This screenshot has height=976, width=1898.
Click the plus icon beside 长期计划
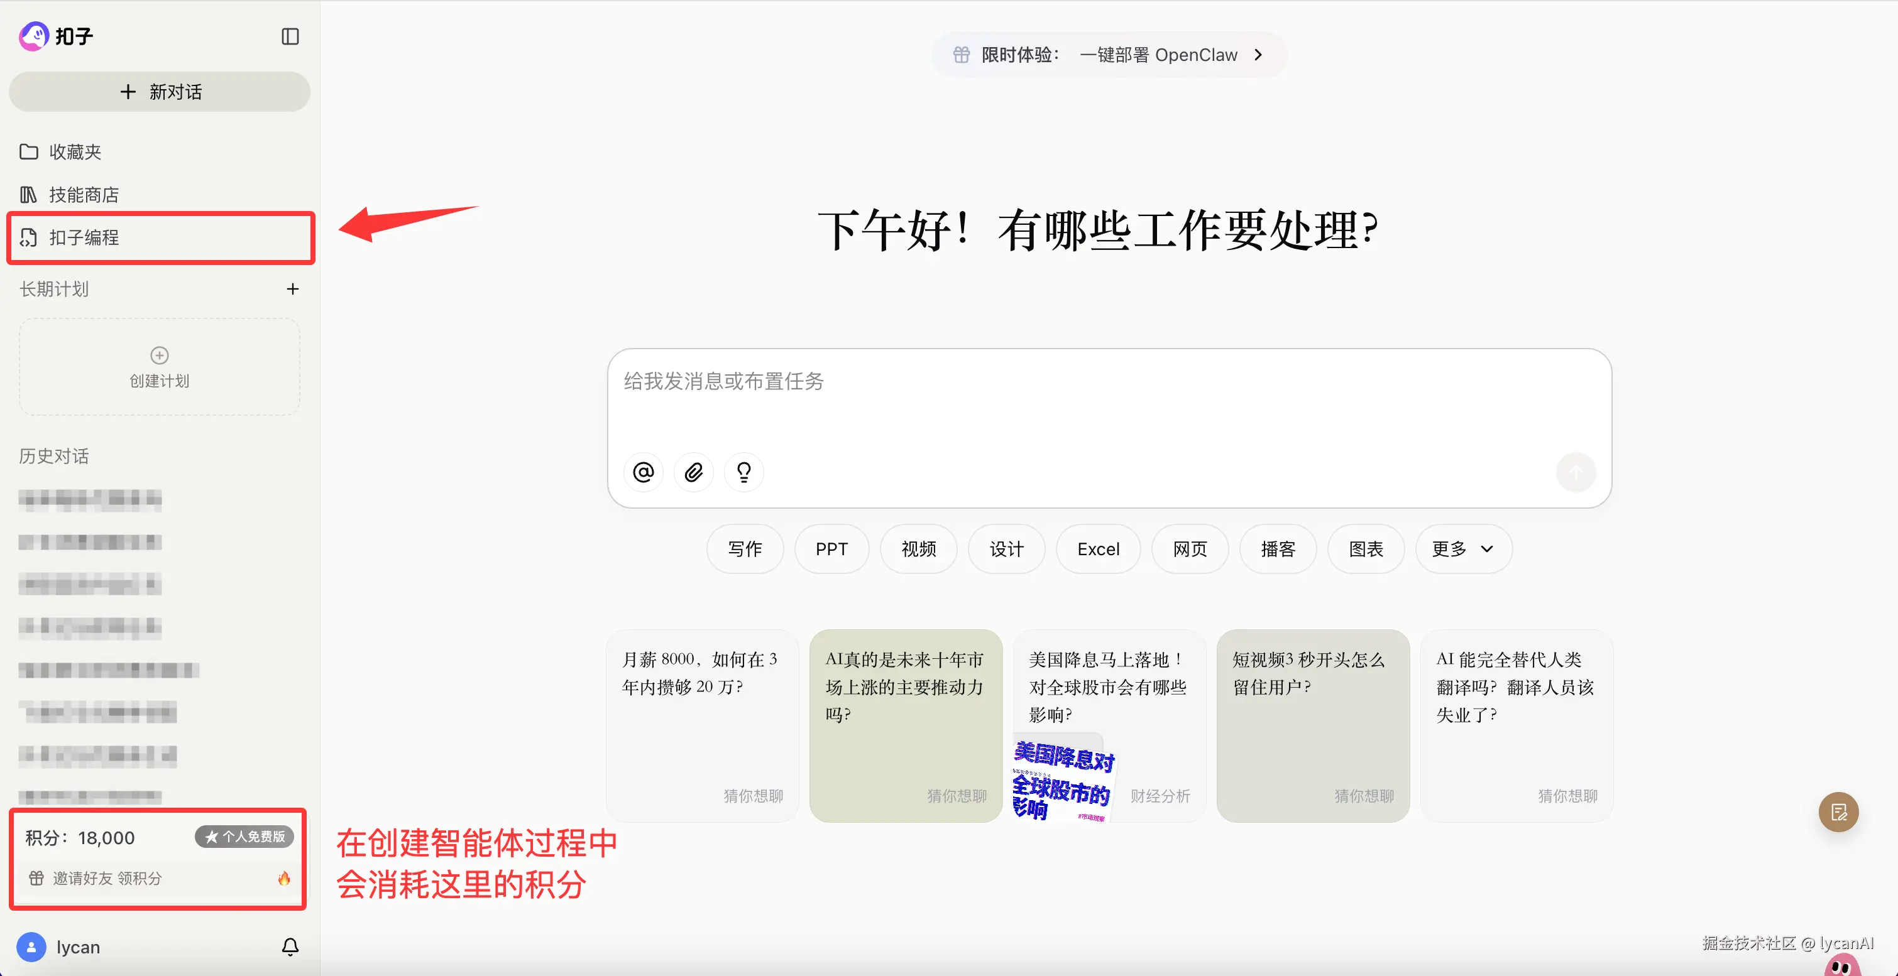(292, 290)
